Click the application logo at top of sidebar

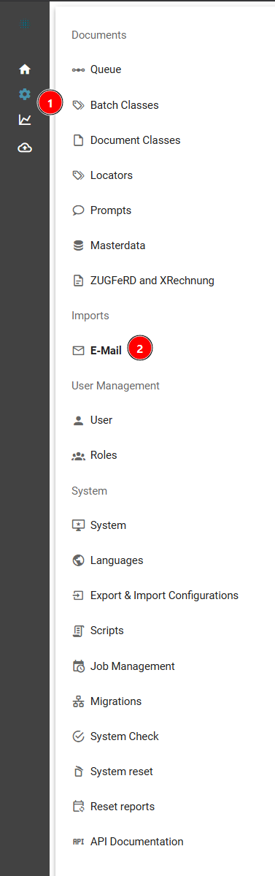[x=25, y=24]
